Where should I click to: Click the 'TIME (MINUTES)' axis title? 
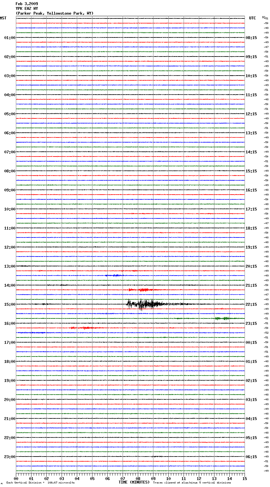click(x=134, y=482)
